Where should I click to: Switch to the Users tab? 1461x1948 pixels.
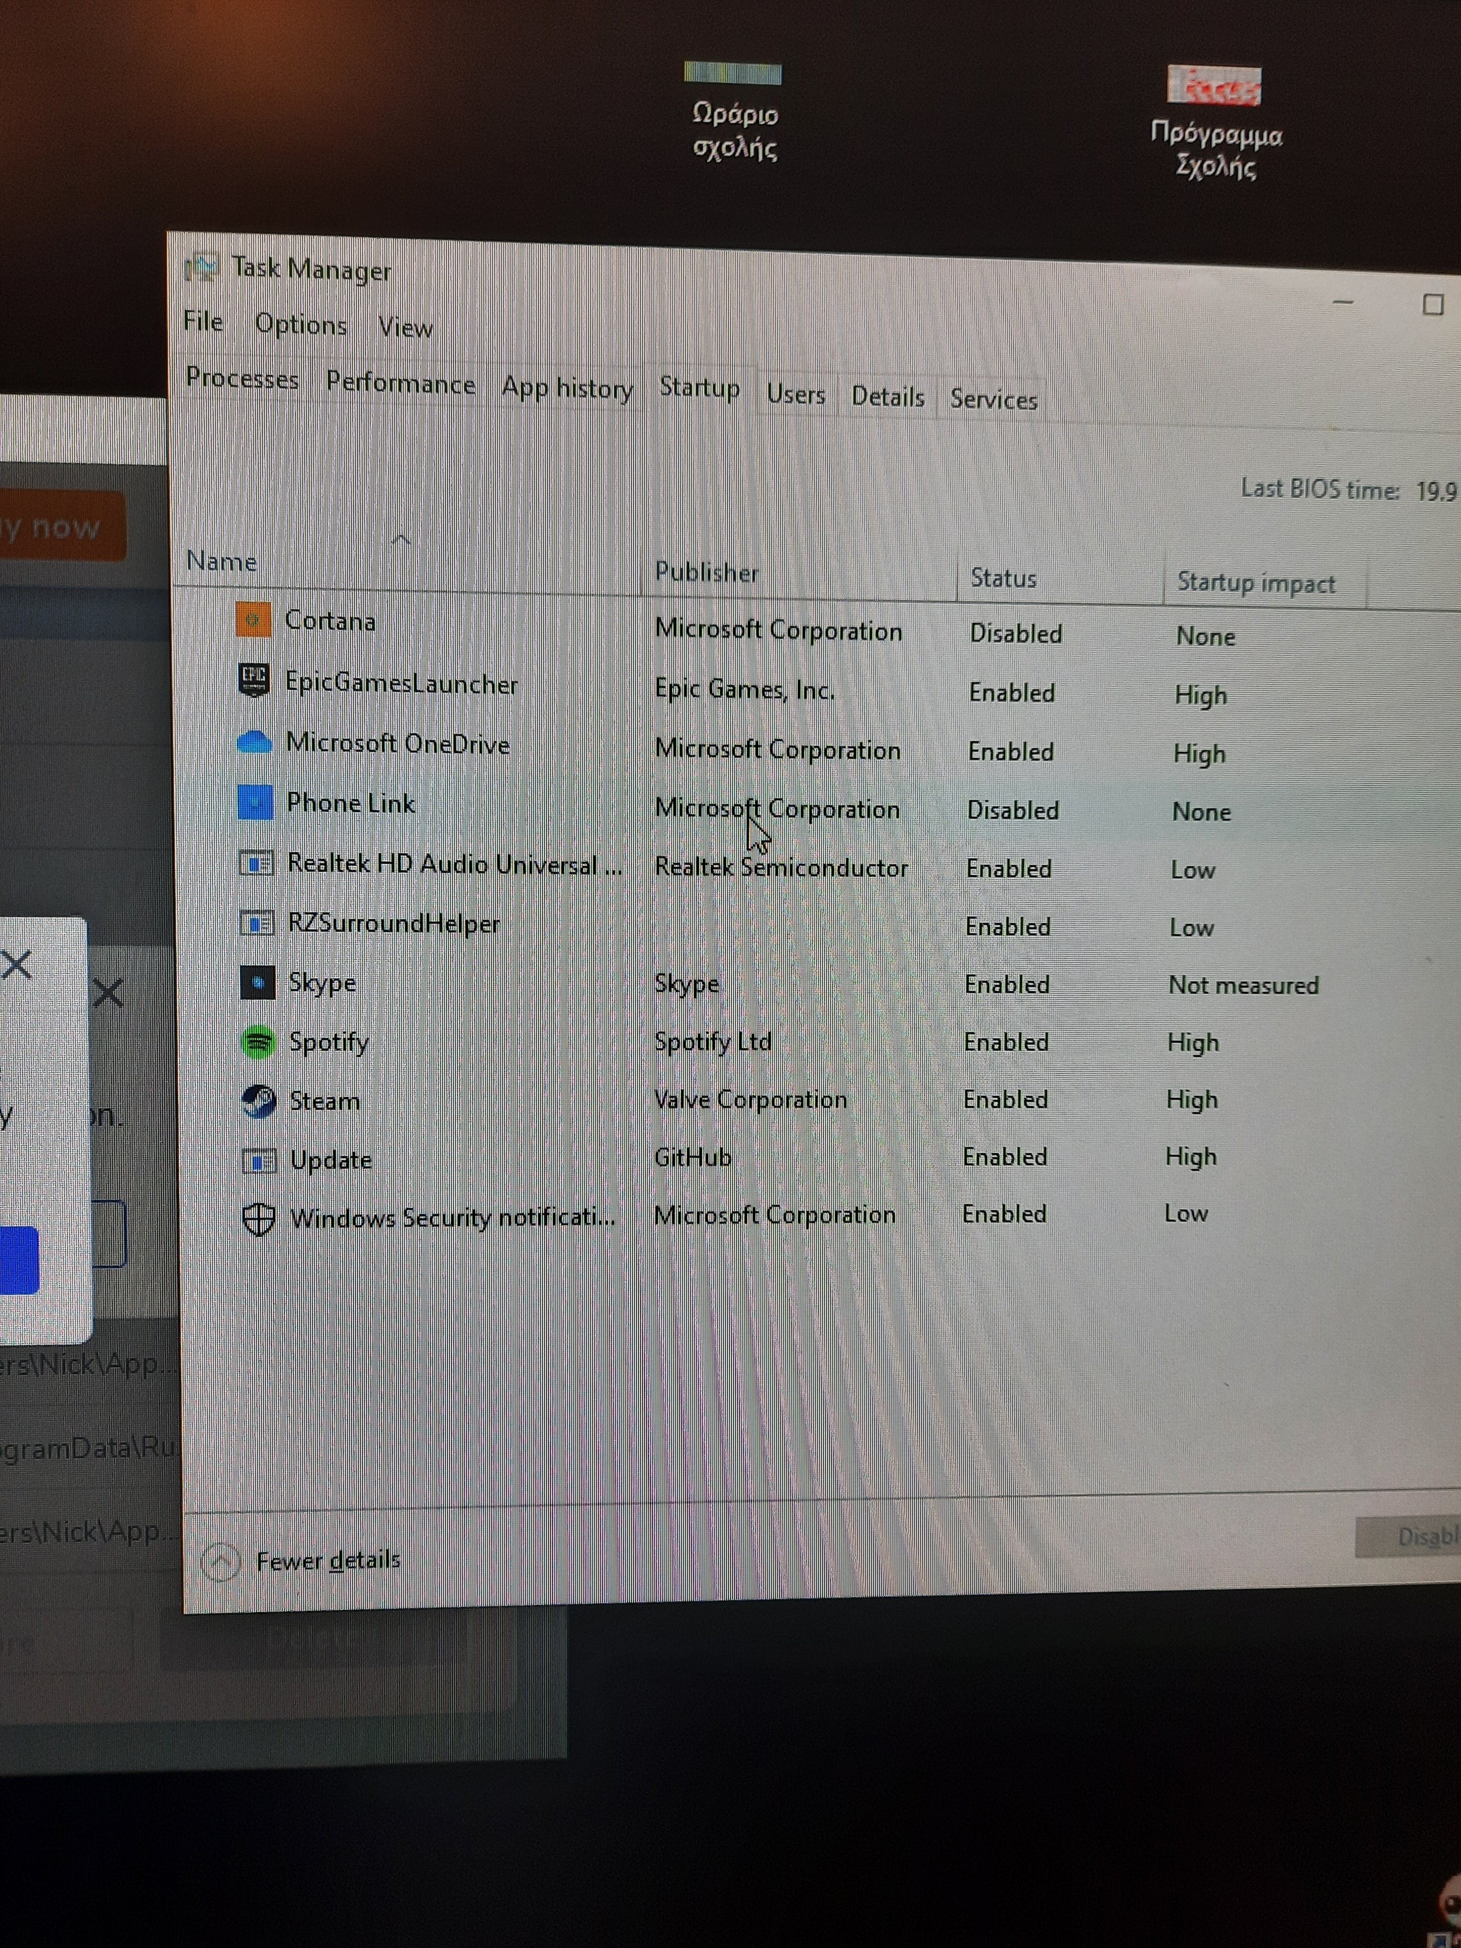(x=796, y=394)
